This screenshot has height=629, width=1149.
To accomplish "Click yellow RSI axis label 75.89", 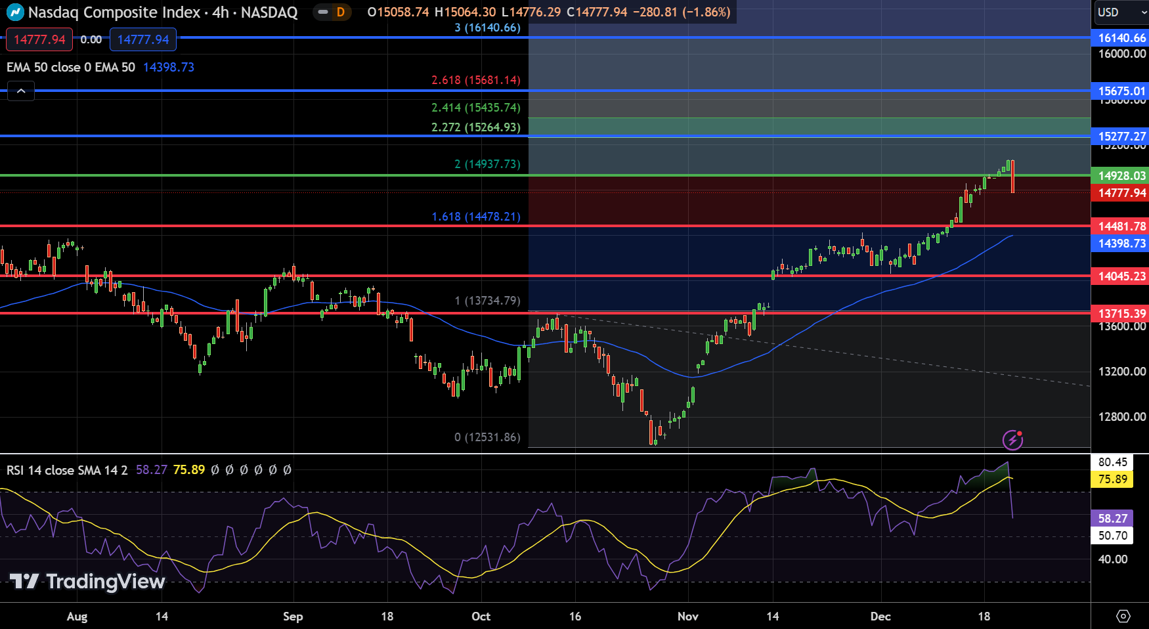I will tap(1112, 479).
